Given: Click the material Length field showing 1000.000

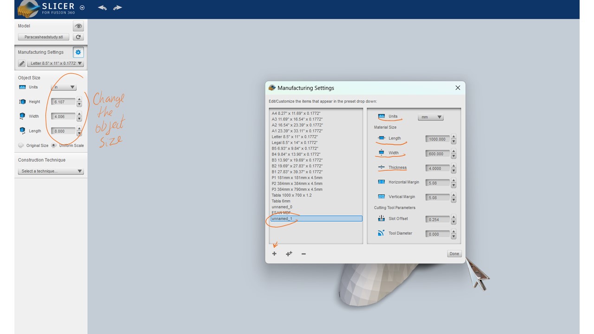Looking at the screenshot, I should coord(437,139).
